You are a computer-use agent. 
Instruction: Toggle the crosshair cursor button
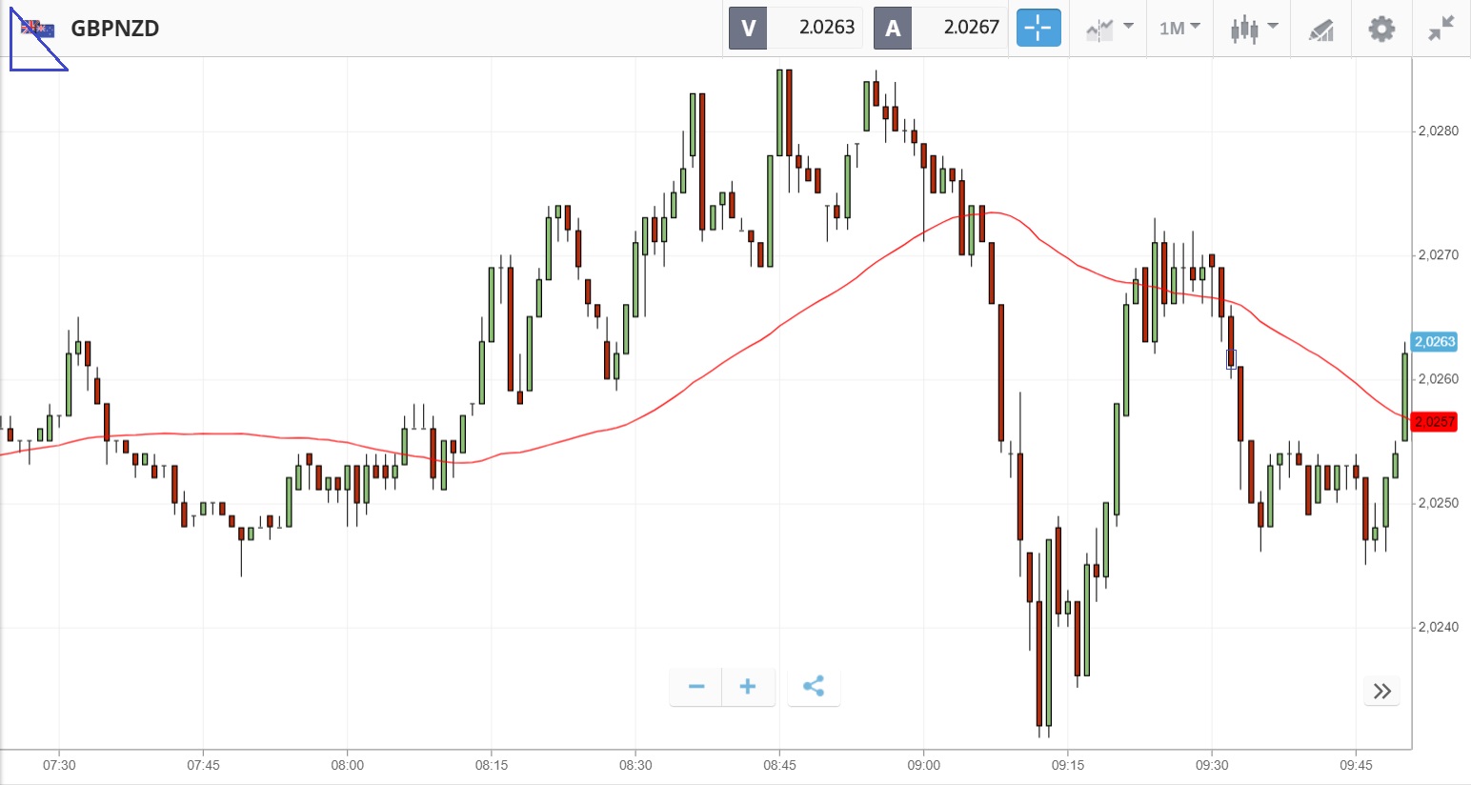(x=1038, y=29)
